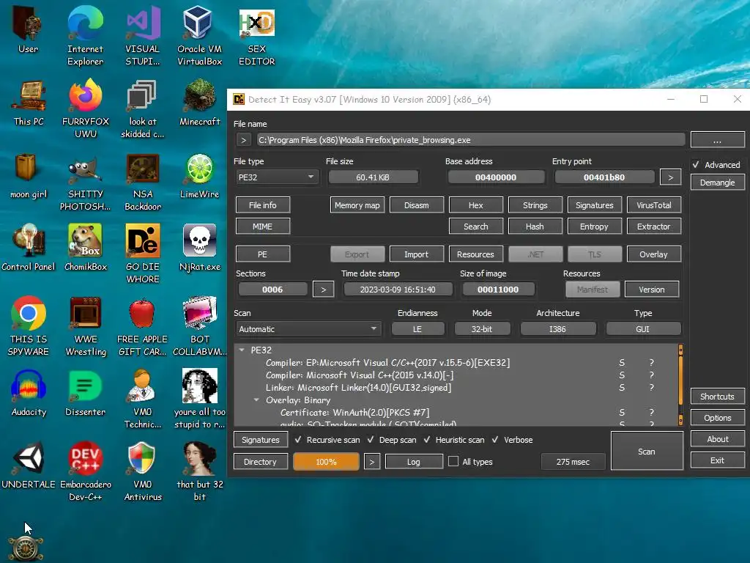Open the SEX EDITOR HxD icon
Viewport: 750px width, 563px height.
tap(256, 36)
